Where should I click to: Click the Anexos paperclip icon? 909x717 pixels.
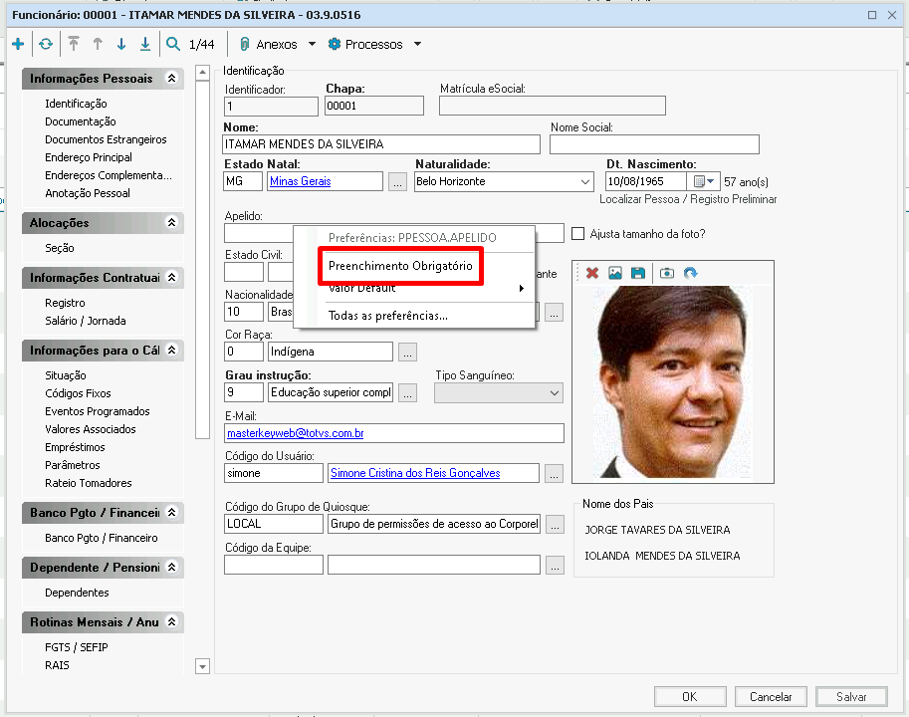pyautogui.click(x=245, y=44)
